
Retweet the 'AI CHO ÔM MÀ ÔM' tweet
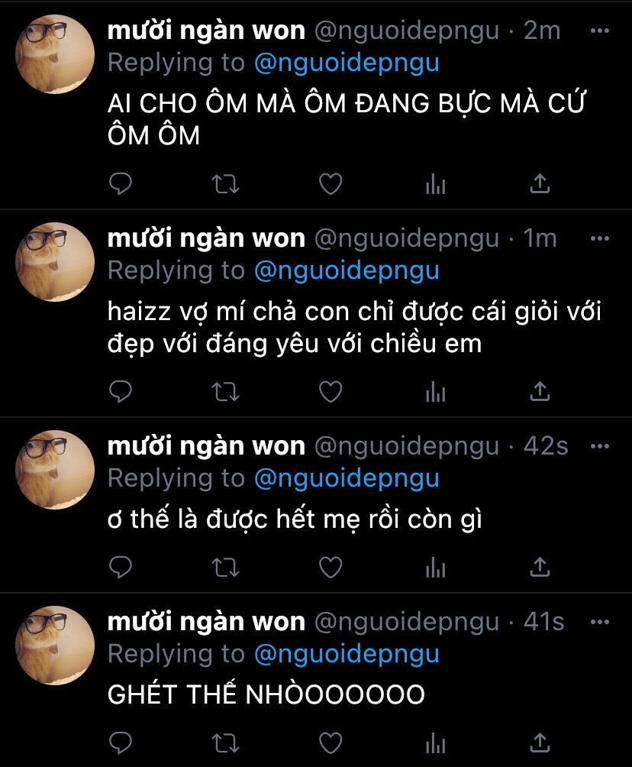tap(225, 184)
